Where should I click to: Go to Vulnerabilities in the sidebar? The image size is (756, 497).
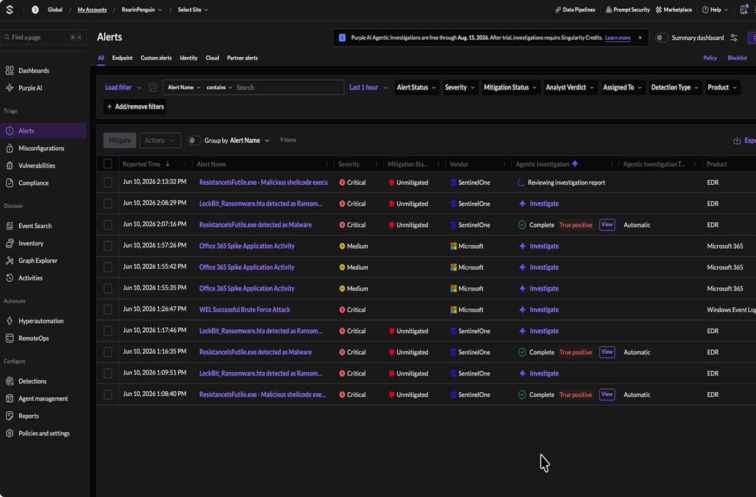pyautogui.click(x=37, y=166)
